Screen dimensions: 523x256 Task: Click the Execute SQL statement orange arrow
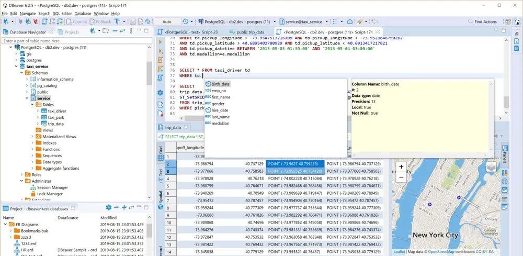161,42
